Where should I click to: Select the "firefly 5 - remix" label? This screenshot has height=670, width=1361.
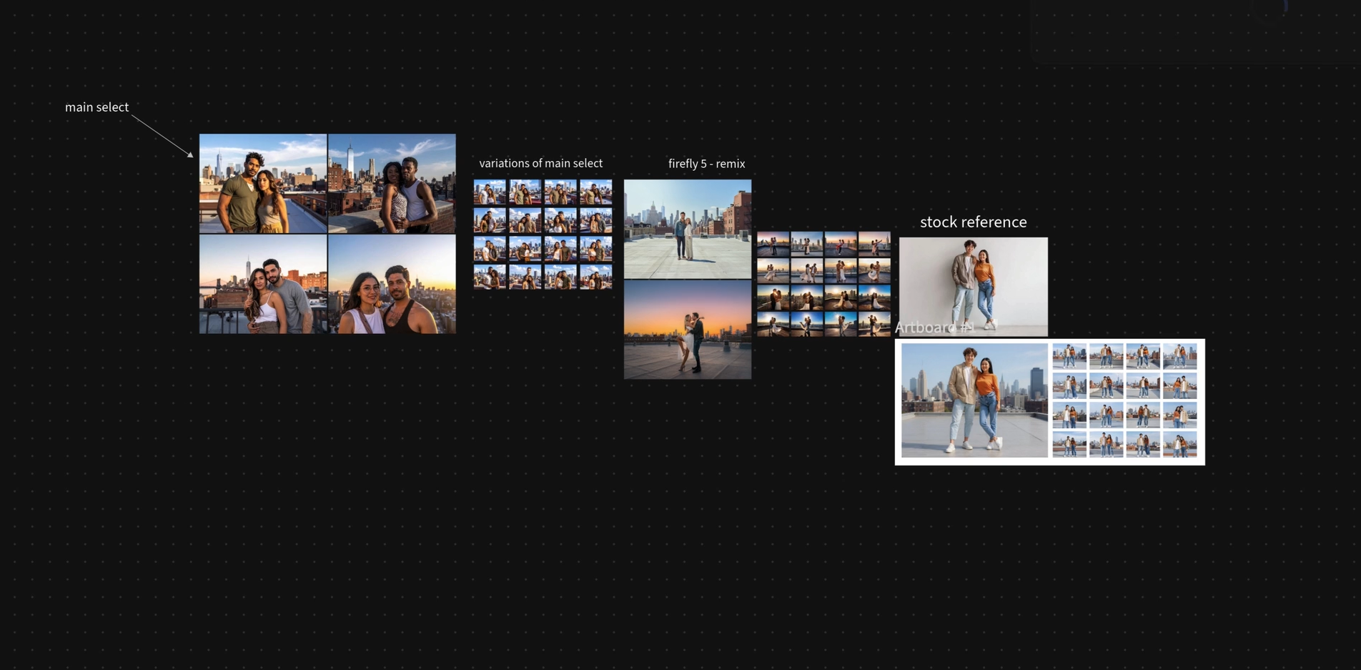click(706, 164)
